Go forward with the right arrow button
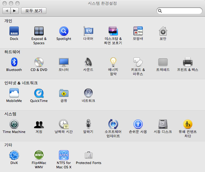The height and width of the screenshot is (172, 205). pyautogui.click(x=15, y=11)
